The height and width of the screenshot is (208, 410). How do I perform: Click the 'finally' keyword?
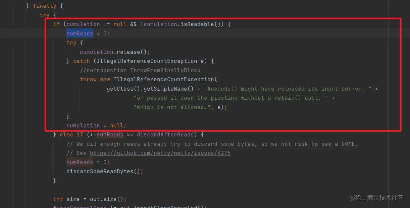click(45, 6)
